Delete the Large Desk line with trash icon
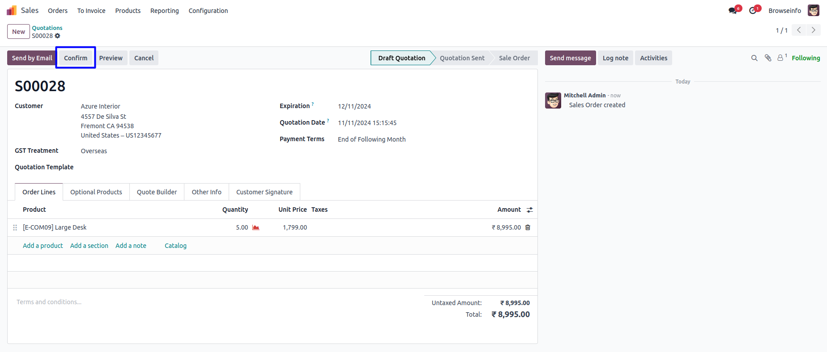Screen dimensions: 827x352 point(528,227)
